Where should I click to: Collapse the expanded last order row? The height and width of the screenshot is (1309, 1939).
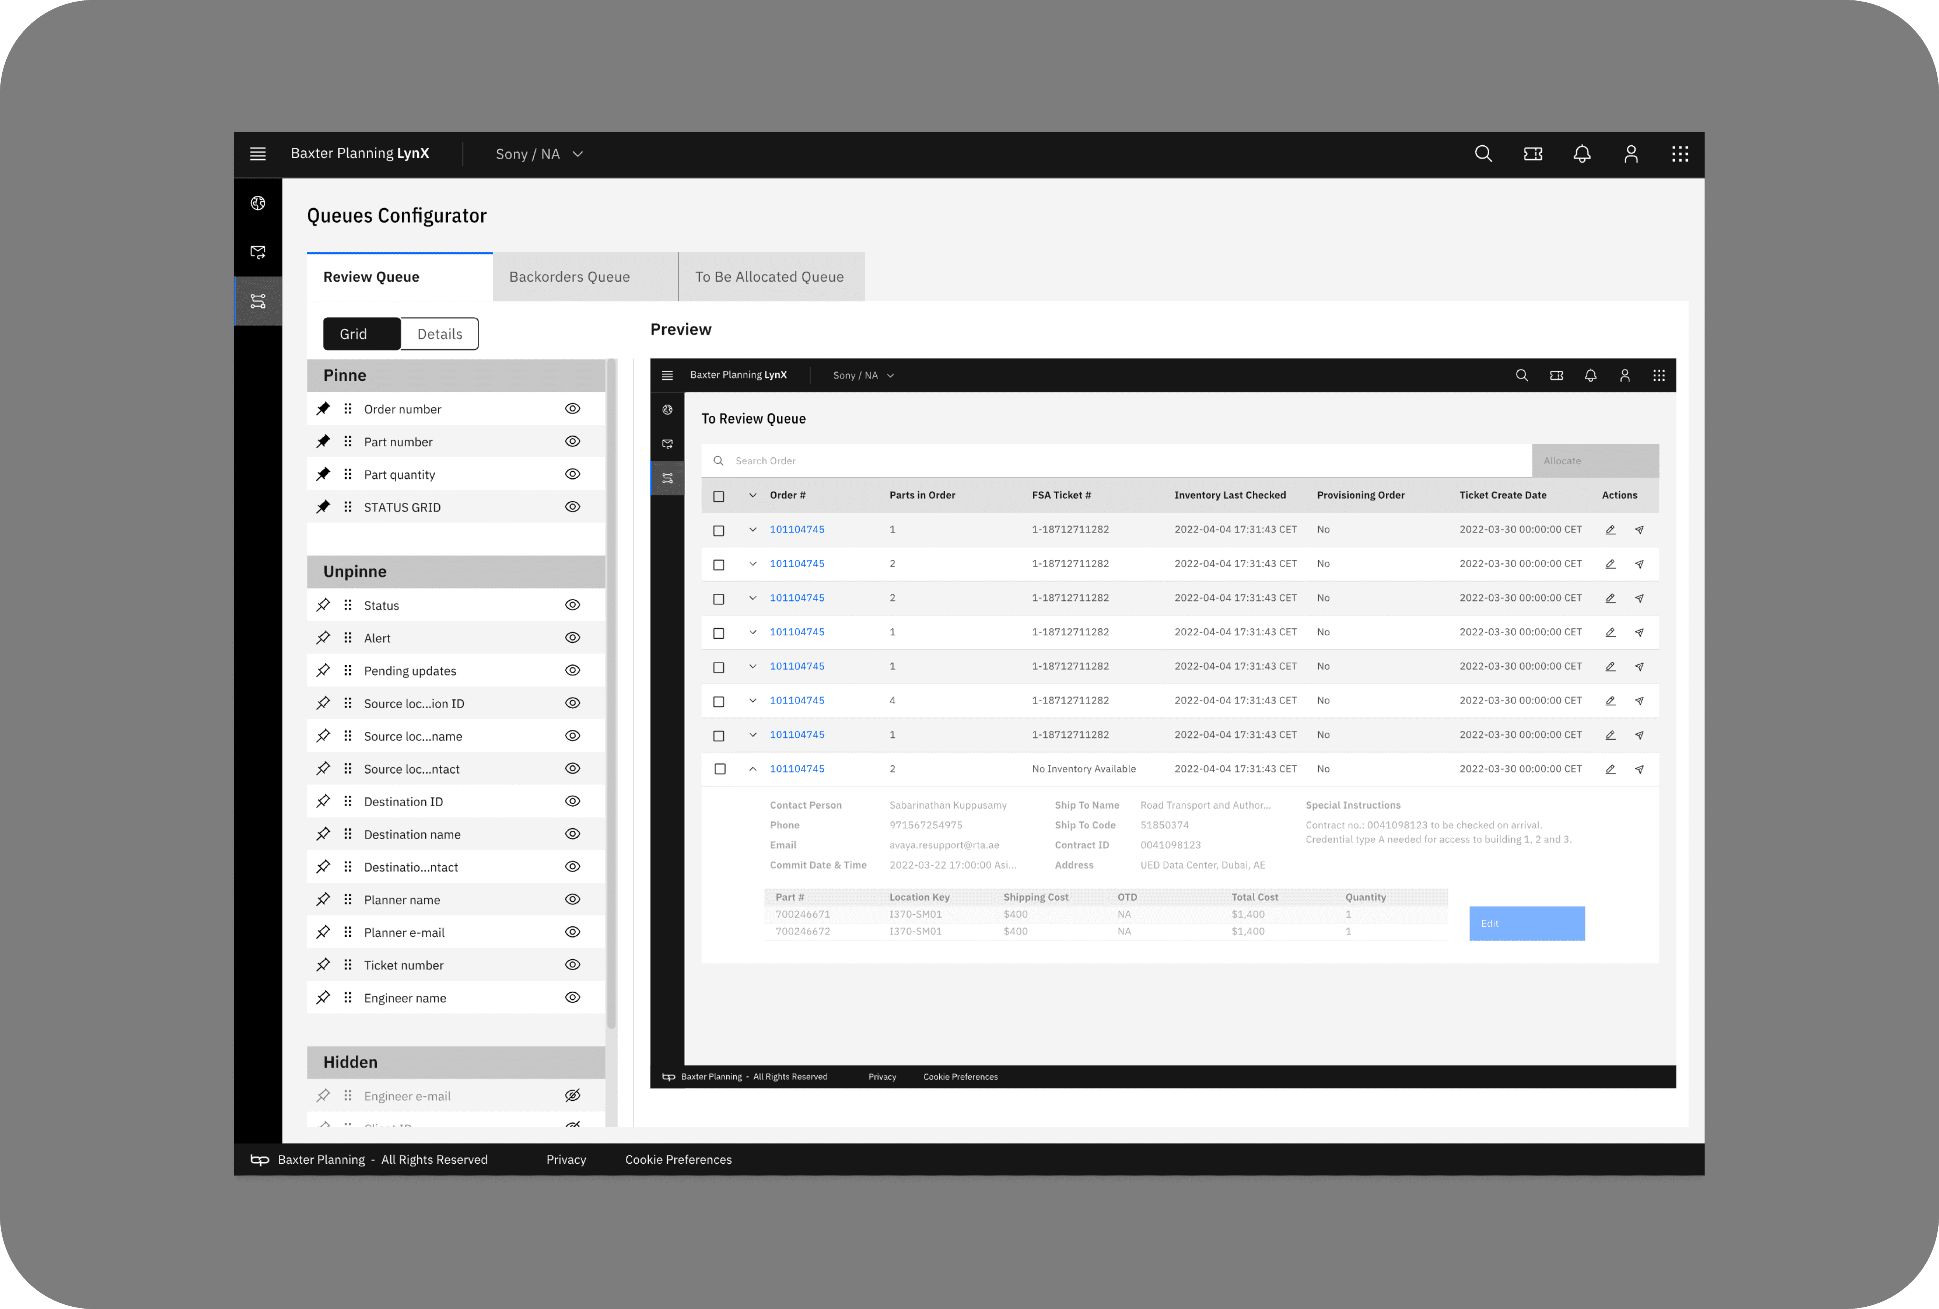tap(753, 769)
